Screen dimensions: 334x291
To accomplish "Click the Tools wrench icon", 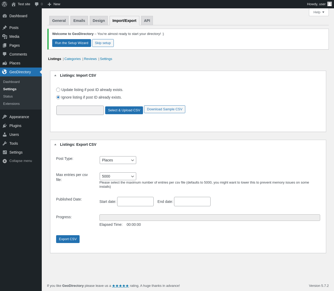I will 5,143.
